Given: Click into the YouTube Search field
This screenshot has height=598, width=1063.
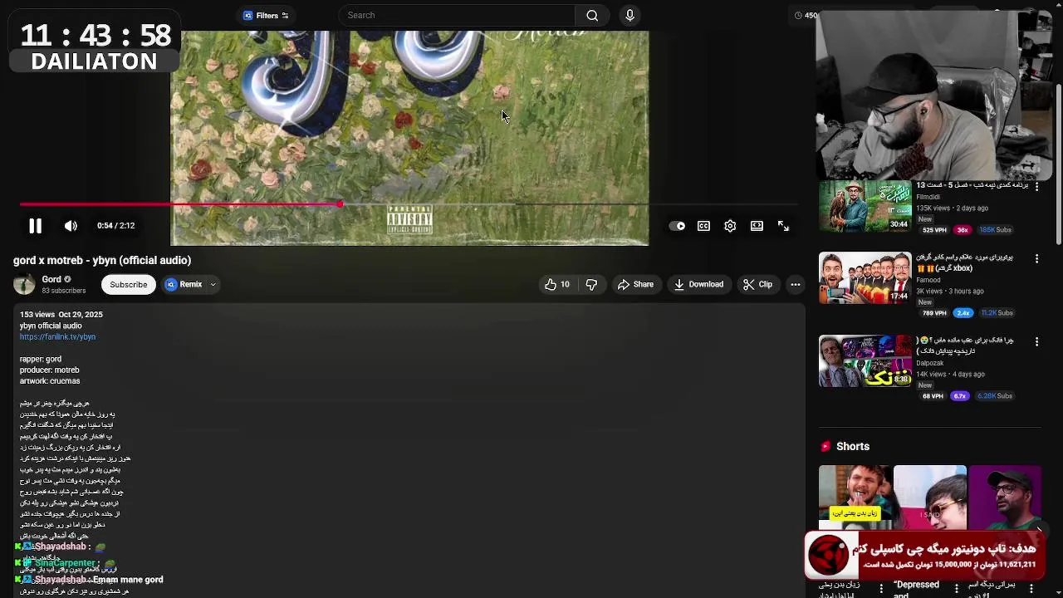Looking at the screenshot, I should pos(457,15).
